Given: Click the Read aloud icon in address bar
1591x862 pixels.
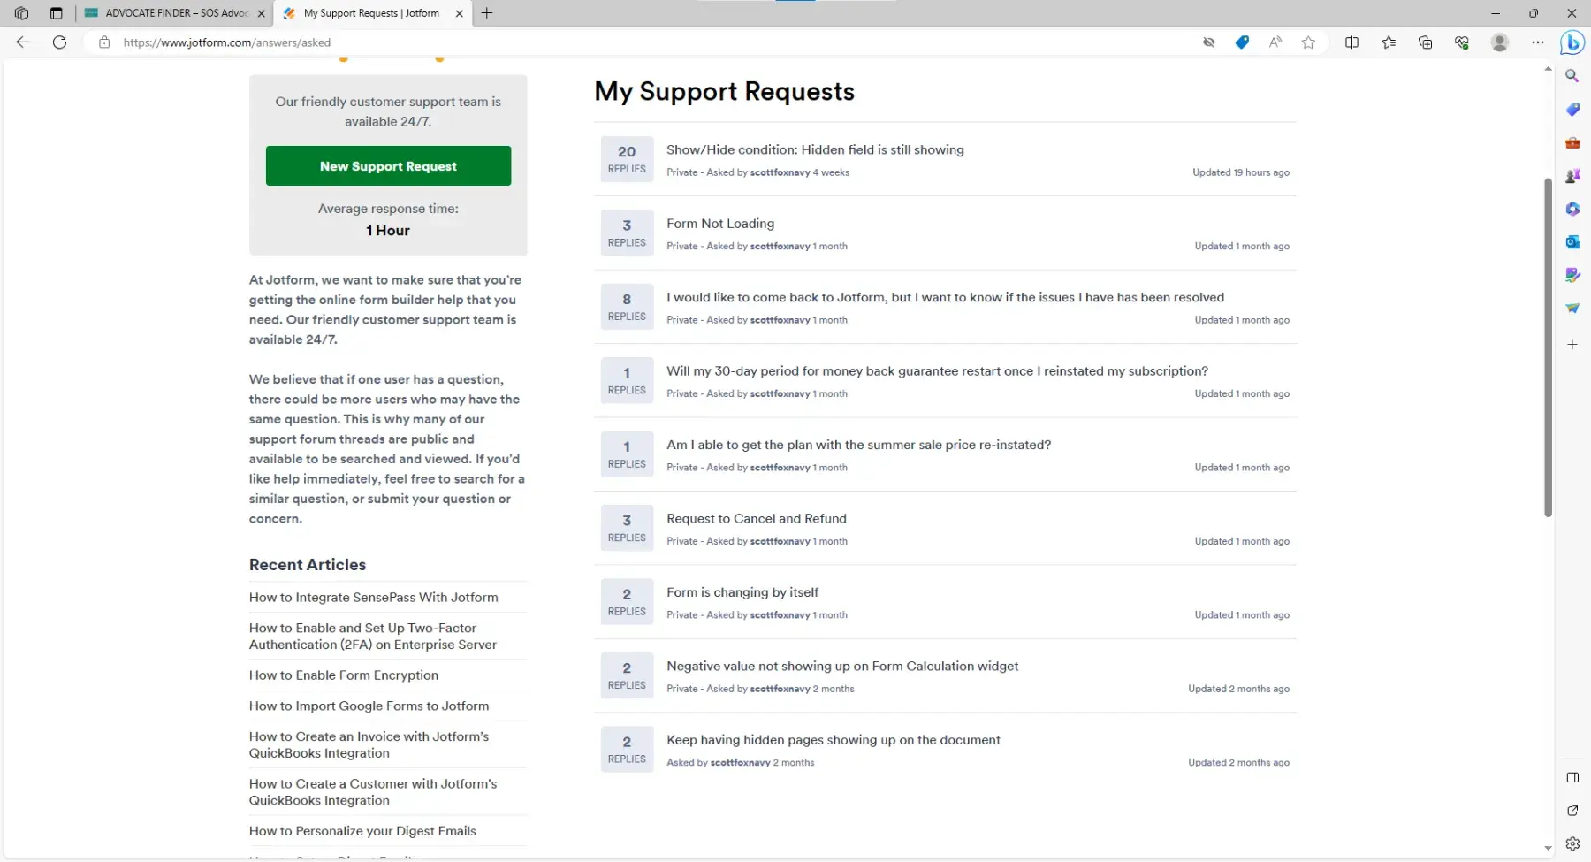Looking at the screenshot, I should tap(1275, 42).
